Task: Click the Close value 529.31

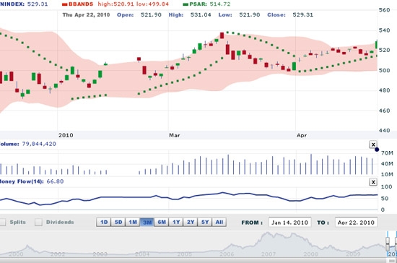Action: point(303,14)
